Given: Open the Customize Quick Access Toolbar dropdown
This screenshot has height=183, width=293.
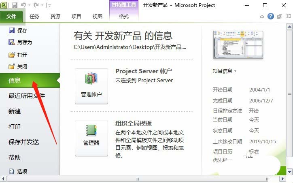Looking at the screenshot, I should pos(49,6).
